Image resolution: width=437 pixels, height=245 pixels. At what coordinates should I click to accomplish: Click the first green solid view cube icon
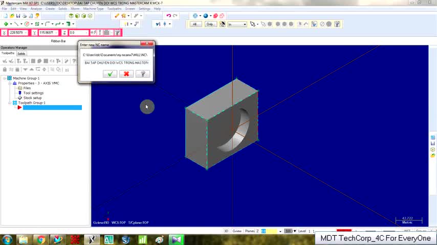coord(71,16)
